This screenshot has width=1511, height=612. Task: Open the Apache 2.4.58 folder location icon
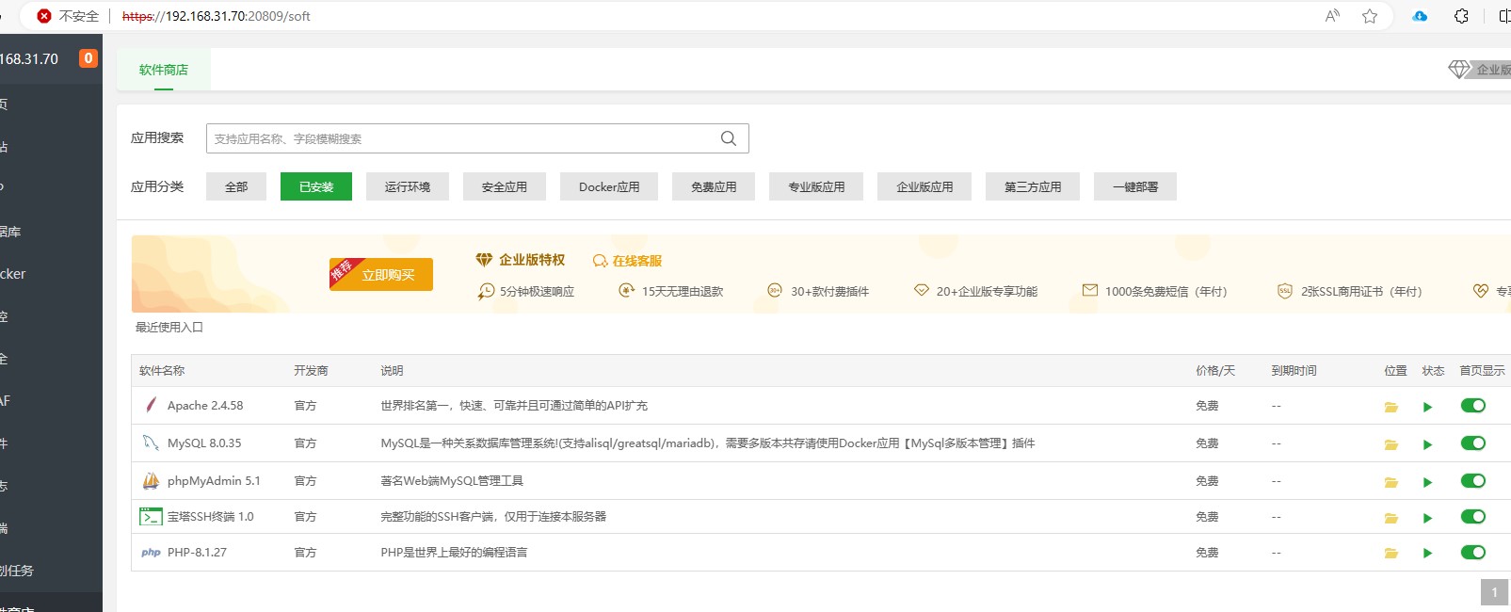1390,407
